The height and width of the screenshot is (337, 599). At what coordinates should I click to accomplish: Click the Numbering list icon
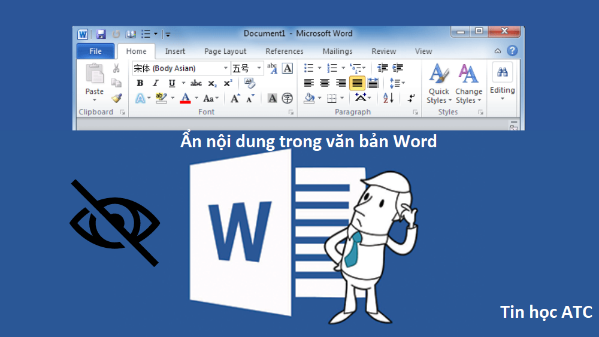click(332, 68)
